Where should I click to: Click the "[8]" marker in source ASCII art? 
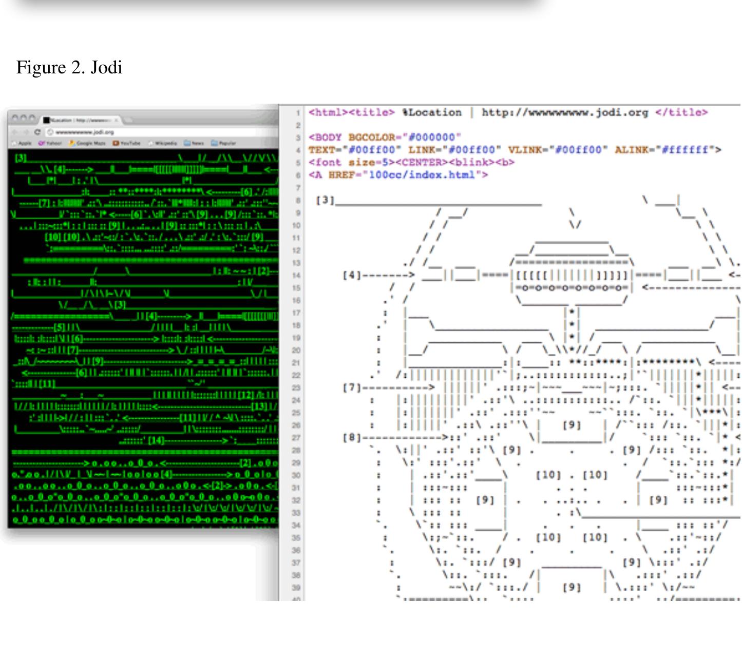pyautogui.click(x=352, y=438)
